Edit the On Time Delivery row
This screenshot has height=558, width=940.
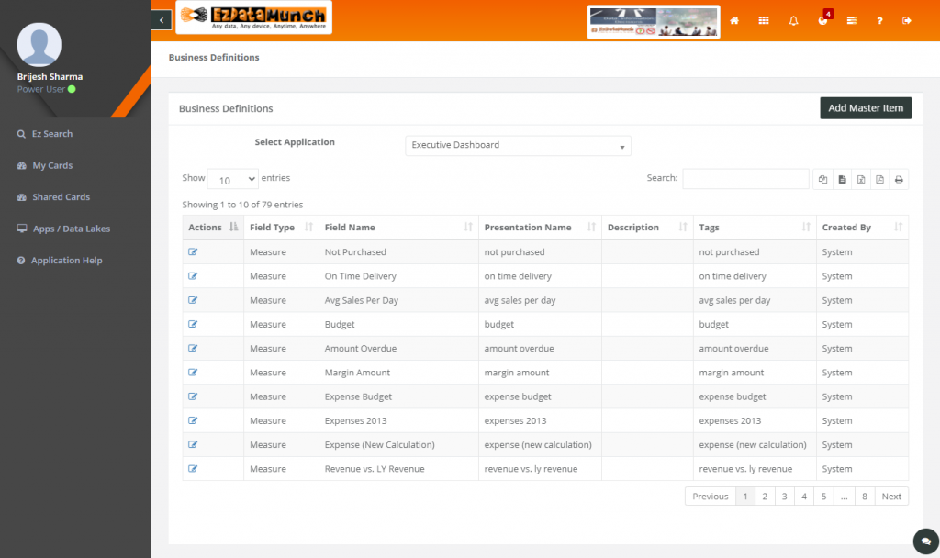tap(193, 275)
